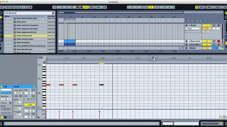Adjust Master volume slider
Image resolution: width=227 pixels, height=127 pixels.
pyautogui.click(x=207, y=48)
